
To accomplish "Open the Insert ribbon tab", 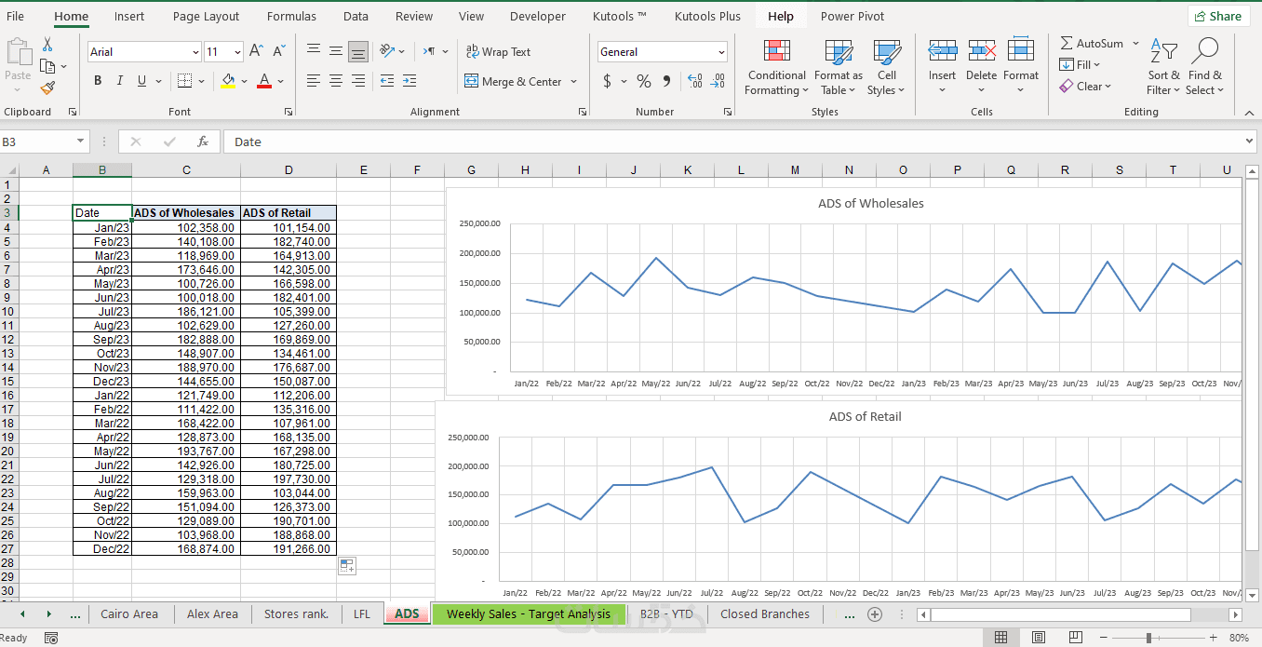I will coord(129,16).
